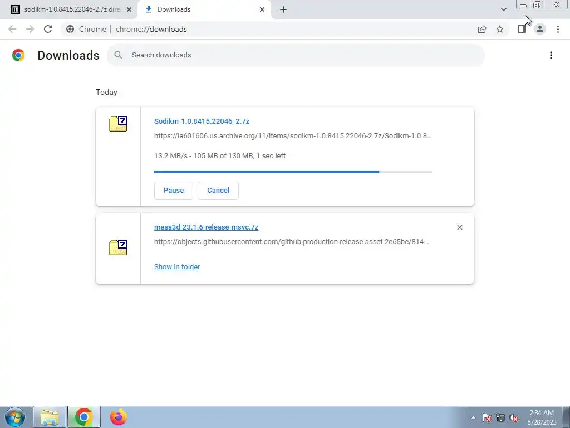Switch to the sodikm-1.0.8415.22046-2.7z tab
570x428 pixels.
[68, 9]
